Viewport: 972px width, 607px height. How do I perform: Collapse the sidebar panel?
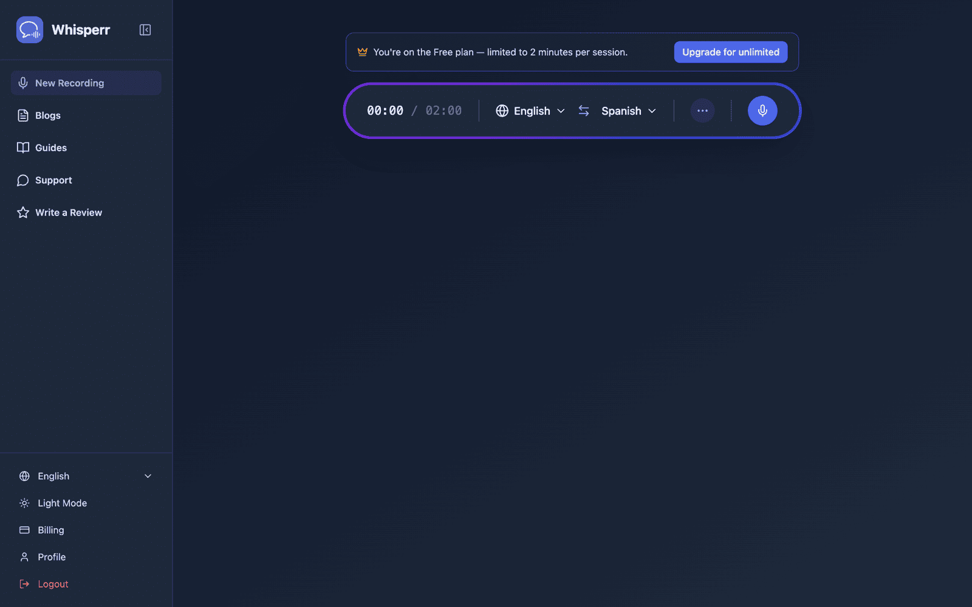(x=145, y=30)
